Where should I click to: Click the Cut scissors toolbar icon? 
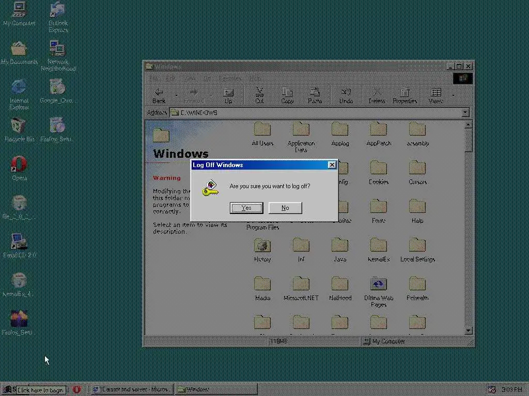(259, 95)
